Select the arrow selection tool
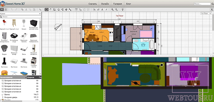 47,10
